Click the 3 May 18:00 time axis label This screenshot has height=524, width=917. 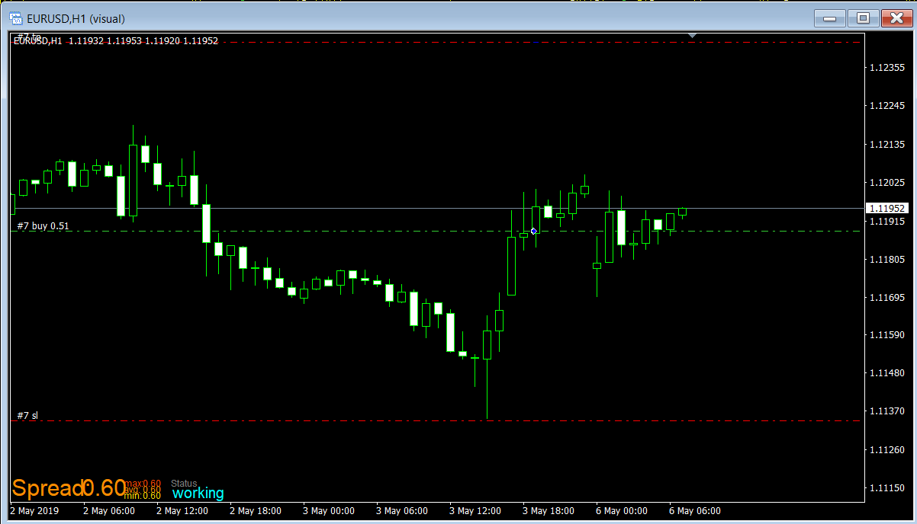point(548,511)
